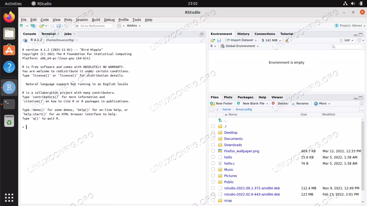Open Firefox from the dock
The image size is (367, 206).
(9, 17)
